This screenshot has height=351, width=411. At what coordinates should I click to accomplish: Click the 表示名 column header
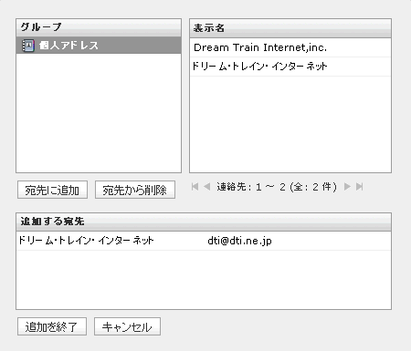(x=290, y=28)
